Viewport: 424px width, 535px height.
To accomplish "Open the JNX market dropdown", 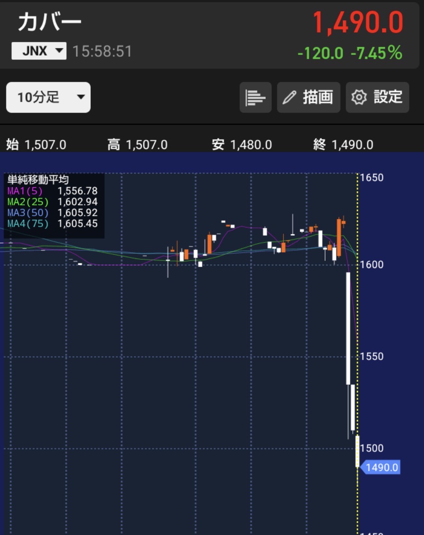I will pos(39,51).
